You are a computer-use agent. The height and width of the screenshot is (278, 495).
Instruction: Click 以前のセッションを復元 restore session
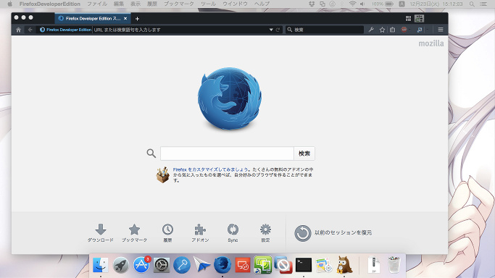pyautogui.click(x=343, y=232)
